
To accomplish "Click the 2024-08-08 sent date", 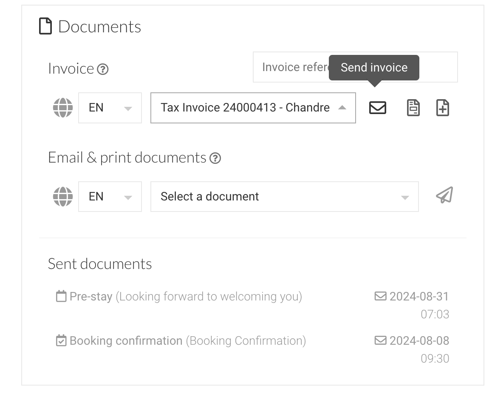I will tap(419, 340).
